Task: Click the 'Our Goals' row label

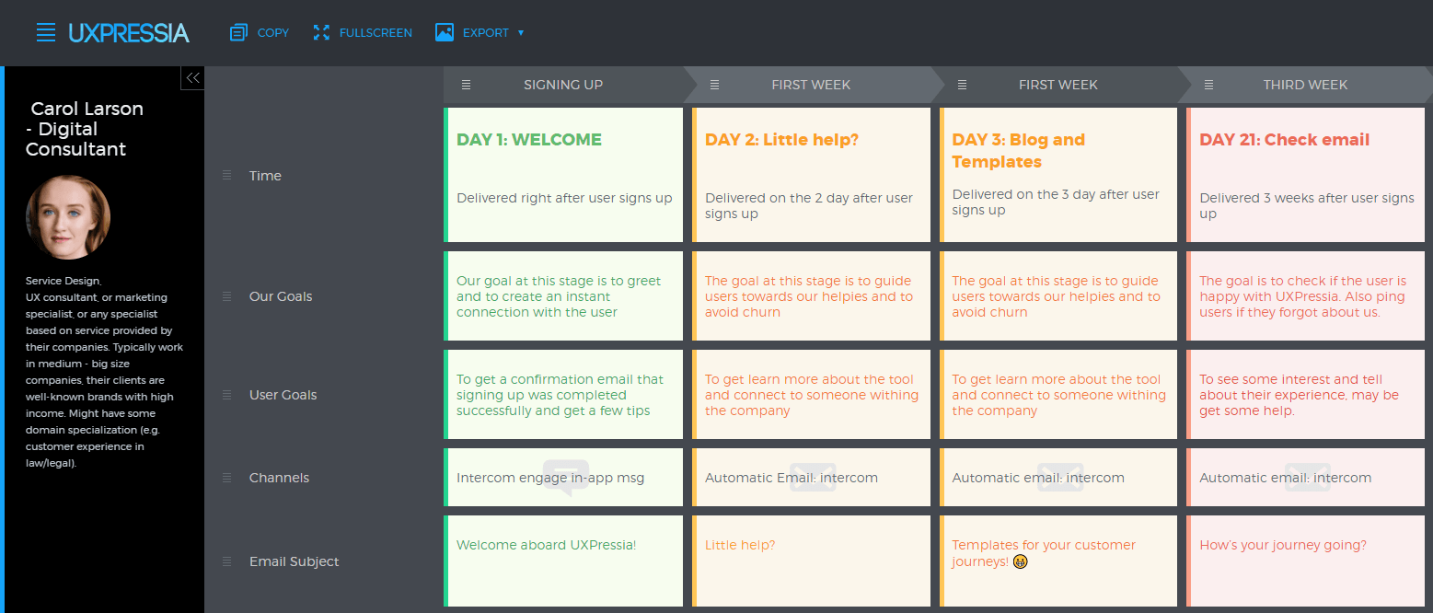Action: [x=281, y=296]
